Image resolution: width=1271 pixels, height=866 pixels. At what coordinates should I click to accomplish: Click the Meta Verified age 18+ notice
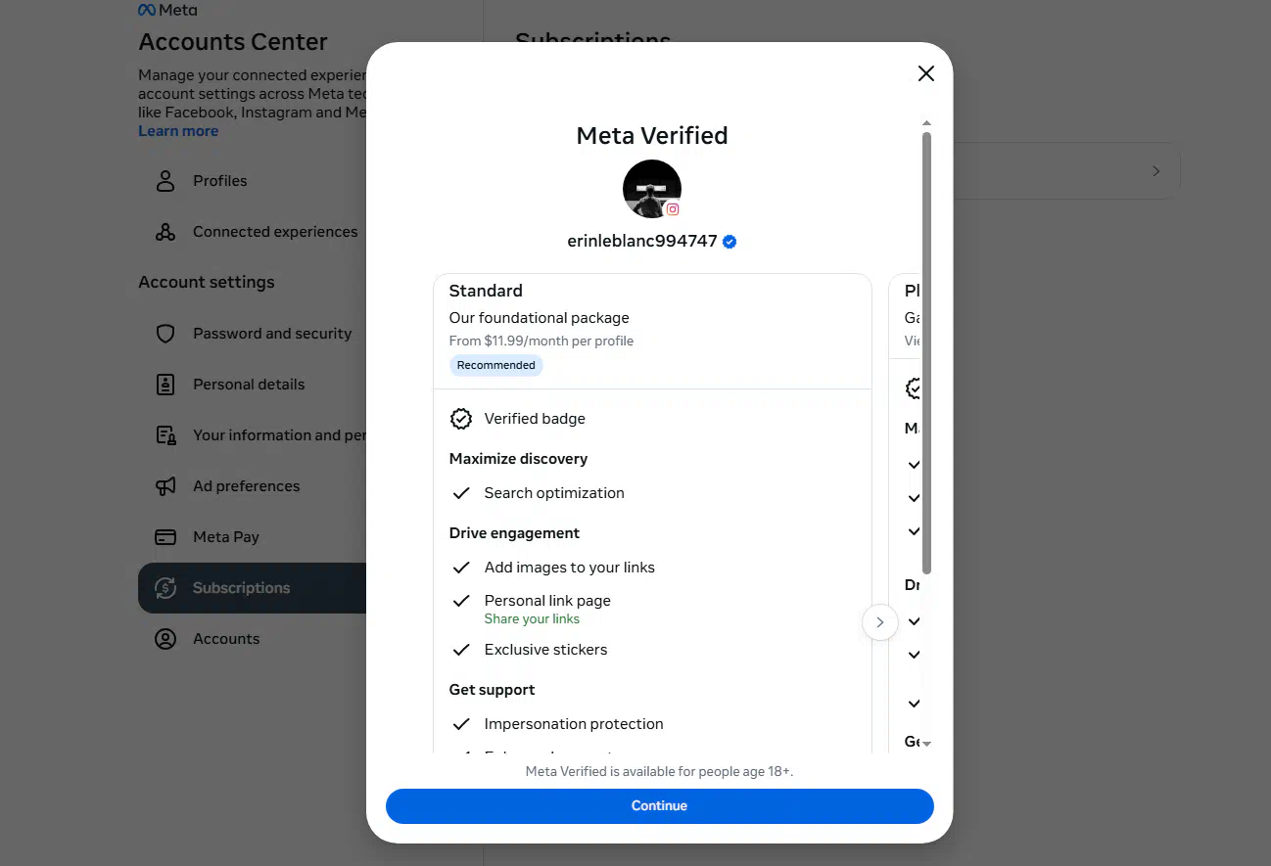(x=659, y=772)
